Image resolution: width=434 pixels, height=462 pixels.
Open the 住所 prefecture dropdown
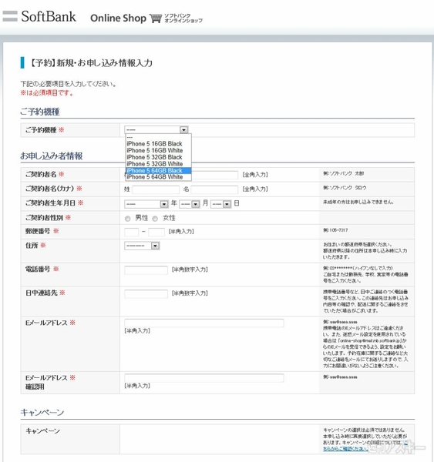[x=142, y=246]
